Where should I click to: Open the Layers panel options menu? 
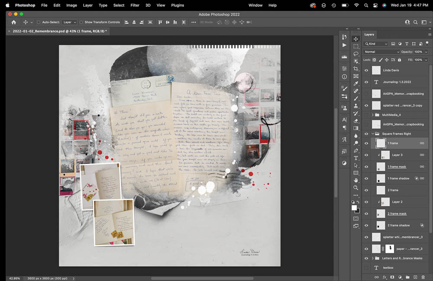pos(430,35)
